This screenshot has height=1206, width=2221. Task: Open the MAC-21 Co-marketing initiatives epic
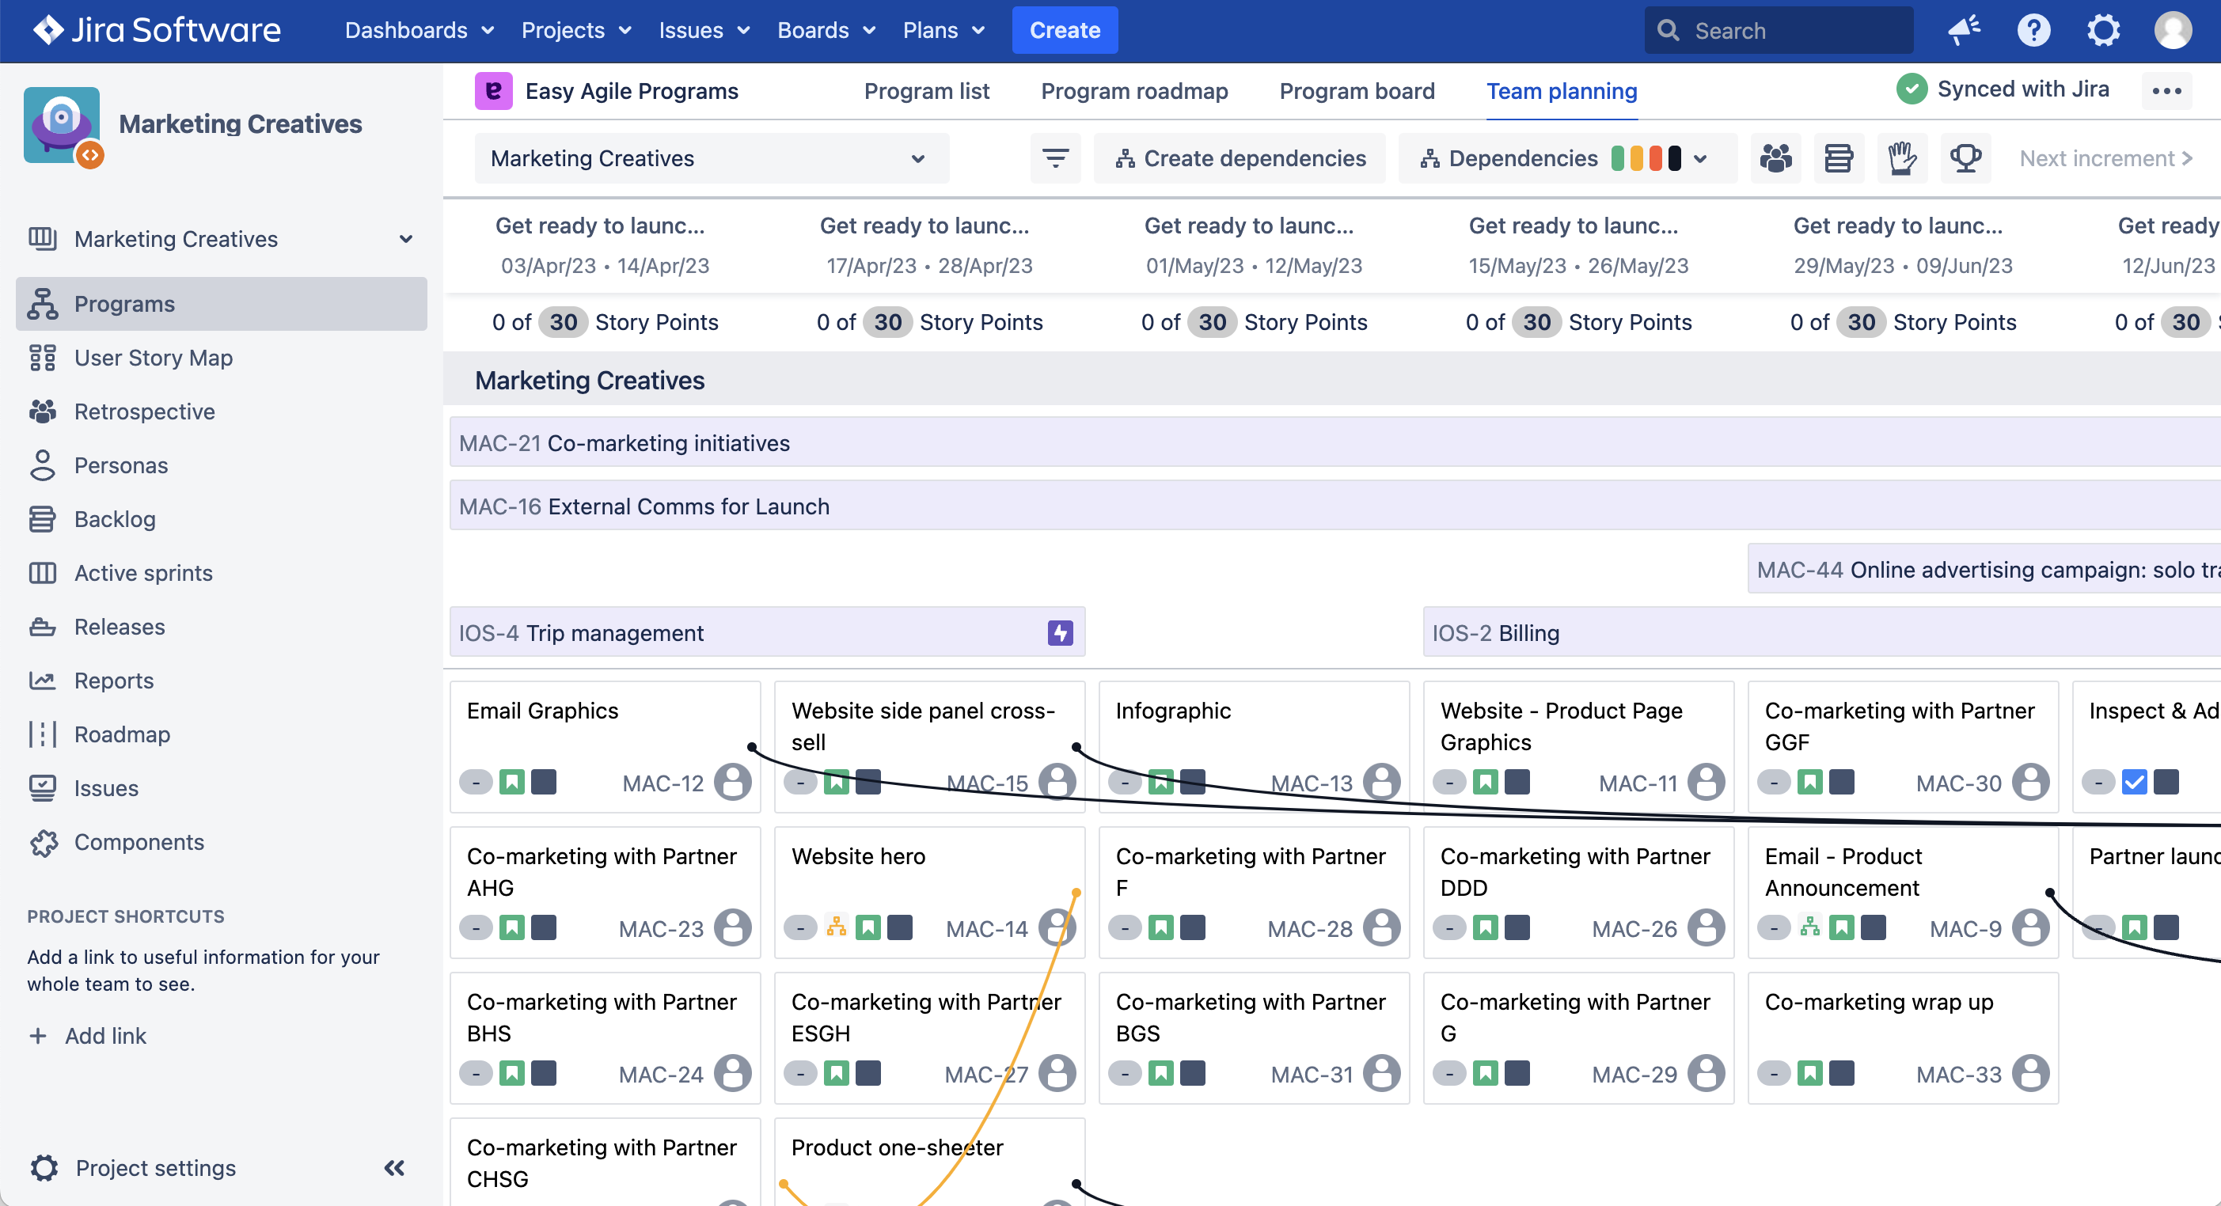(x=1334, y=443)
